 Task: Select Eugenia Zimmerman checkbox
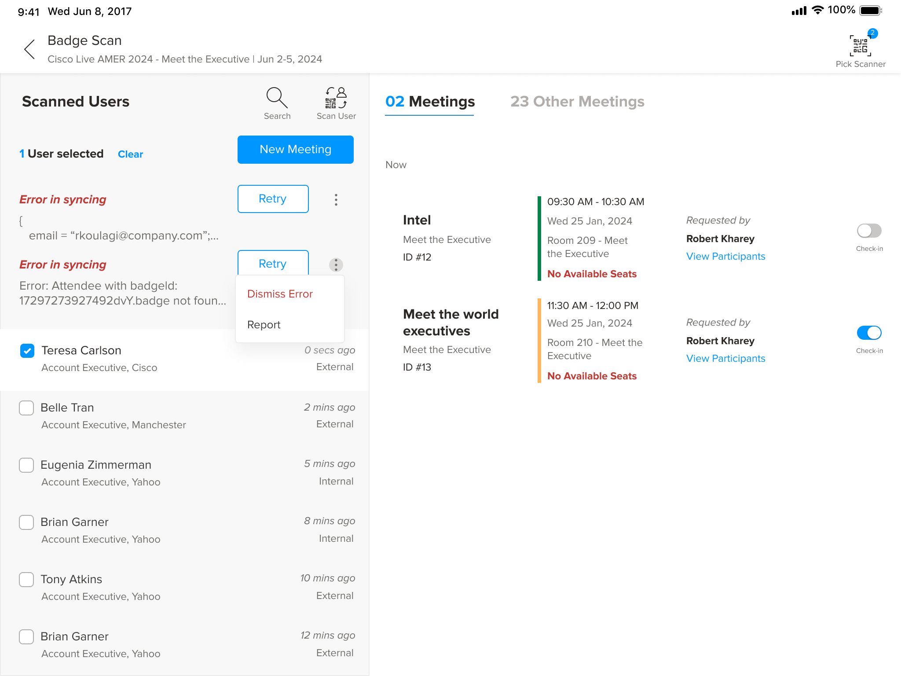click(26, 465)
